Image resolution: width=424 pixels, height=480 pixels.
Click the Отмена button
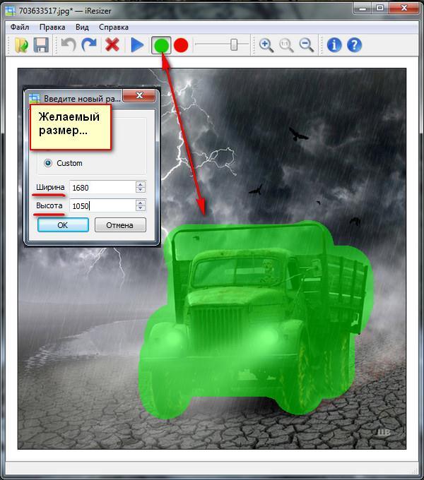tap(119, 225)
